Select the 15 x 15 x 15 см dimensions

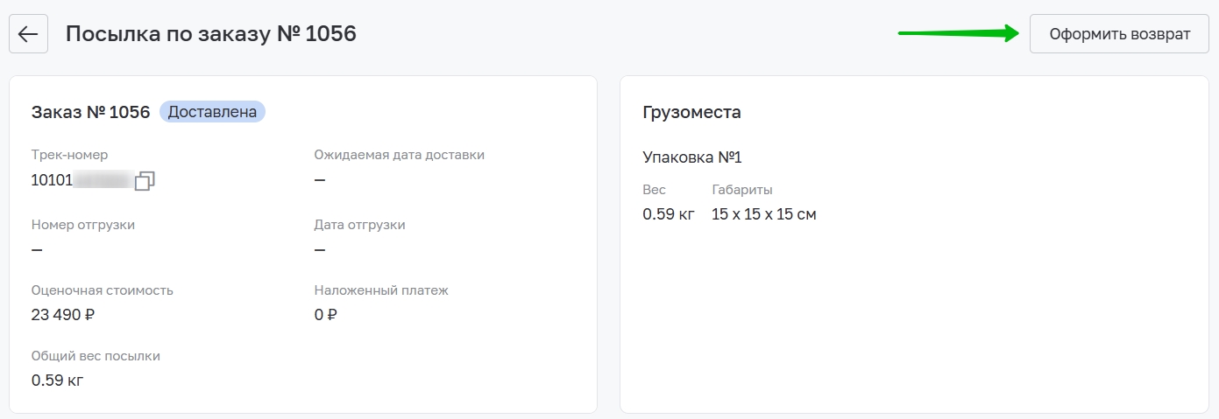tap(764, 214)
